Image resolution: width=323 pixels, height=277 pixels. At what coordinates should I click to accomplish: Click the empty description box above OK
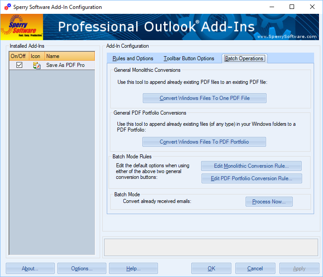pos(211,248)
